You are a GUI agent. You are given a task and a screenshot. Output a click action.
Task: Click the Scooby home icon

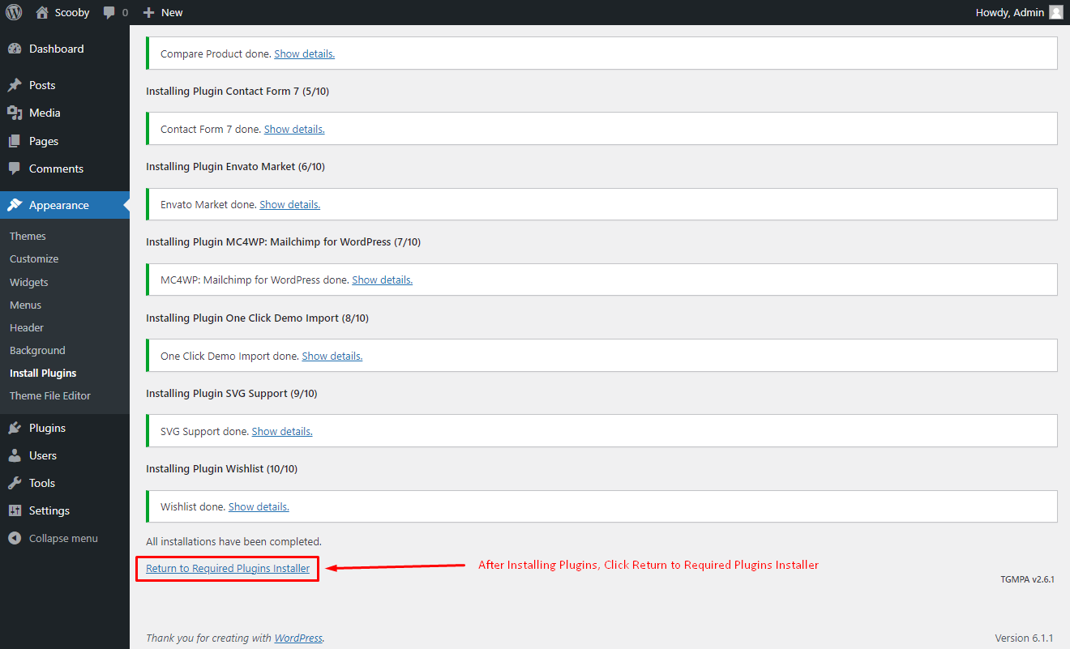(x=42, y=12)
